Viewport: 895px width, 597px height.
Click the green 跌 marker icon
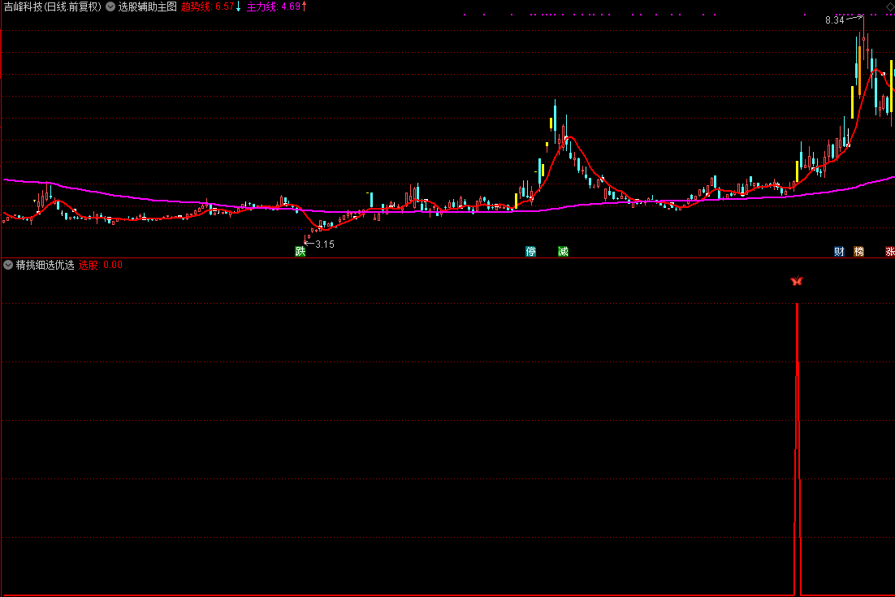coord(300,252)
